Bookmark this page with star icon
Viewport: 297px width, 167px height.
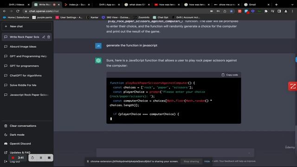[232, 11]
